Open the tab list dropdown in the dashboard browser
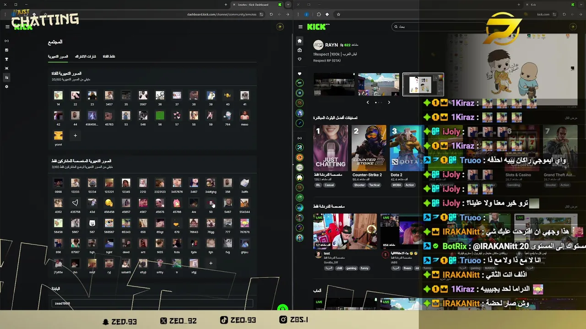 288,5
